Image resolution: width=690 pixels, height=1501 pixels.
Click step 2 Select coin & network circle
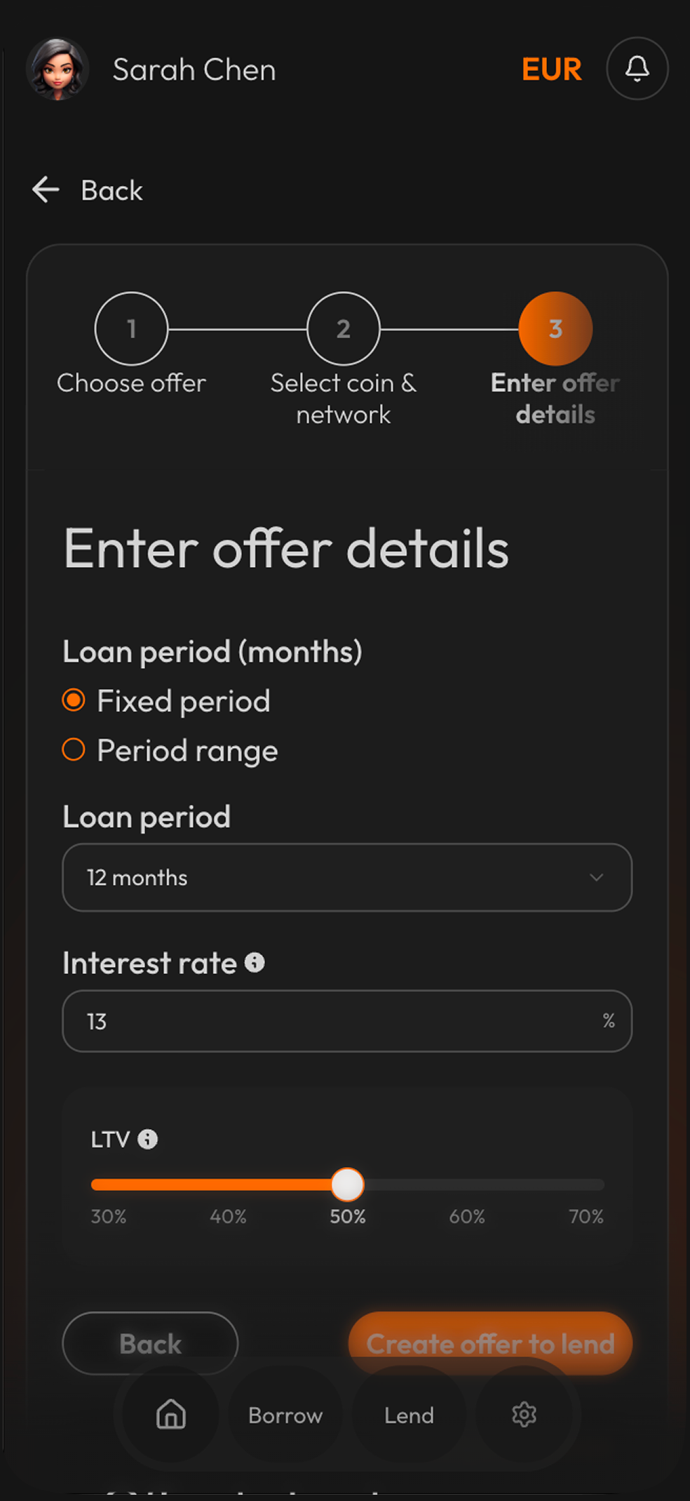(x=343, y=328)
